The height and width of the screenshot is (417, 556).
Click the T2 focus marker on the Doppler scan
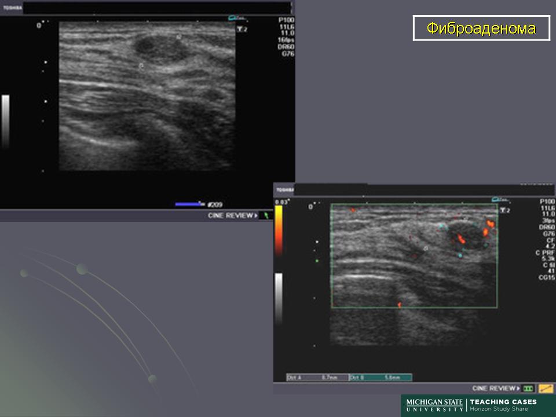click(x=504, y=210)
